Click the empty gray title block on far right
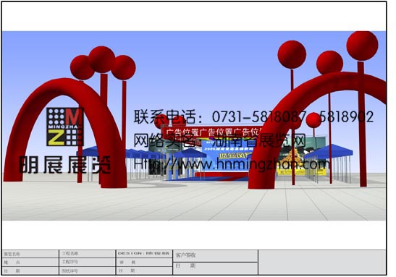 (322, 263)
